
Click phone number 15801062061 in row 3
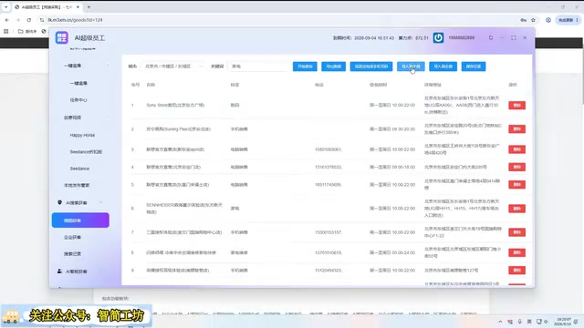point(328,149)
